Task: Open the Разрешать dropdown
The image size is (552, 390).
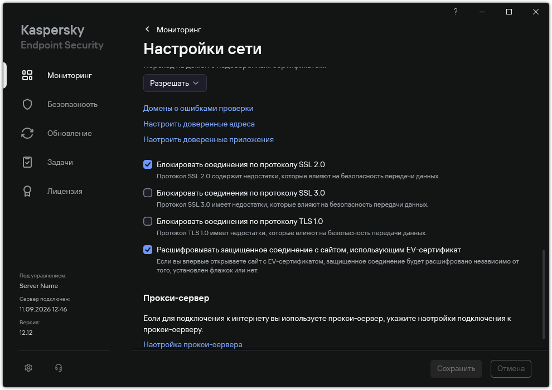Action: tap(175, 83)
